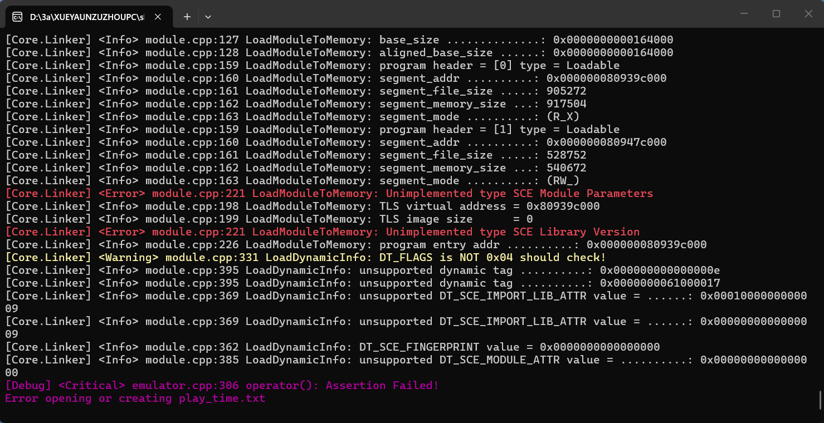Click the segment_mode (RW_) line
This screenshot has height=423, width=824.
coord(292,180)
